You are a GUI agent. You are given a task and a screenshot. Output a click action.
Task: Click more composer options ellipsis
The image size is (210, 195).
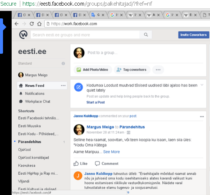[158, 70]
